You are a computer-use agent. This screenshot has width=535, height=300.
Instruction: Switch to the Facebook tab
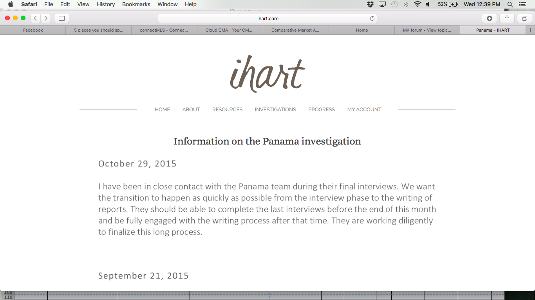click(33, 30)
